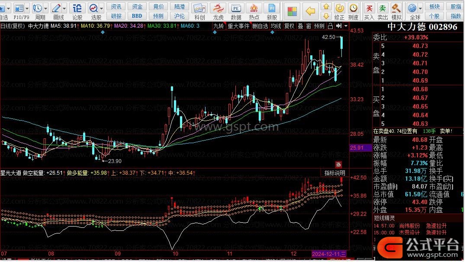The height and width of the screenshot is (262, 466).
Task: Go back with the yellow left arrow
Action: 310,11
